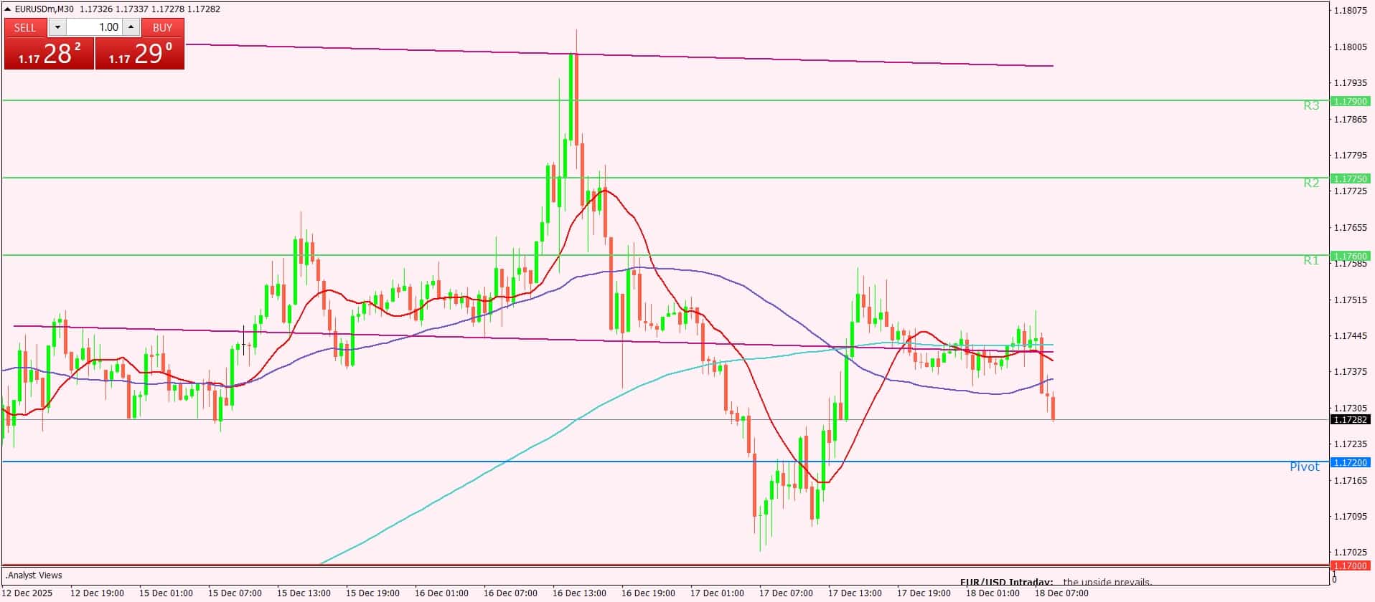The image size is (1375, 602).
Task: Click the 18 Dec 07:00 time label
Action: (1061, 593)
